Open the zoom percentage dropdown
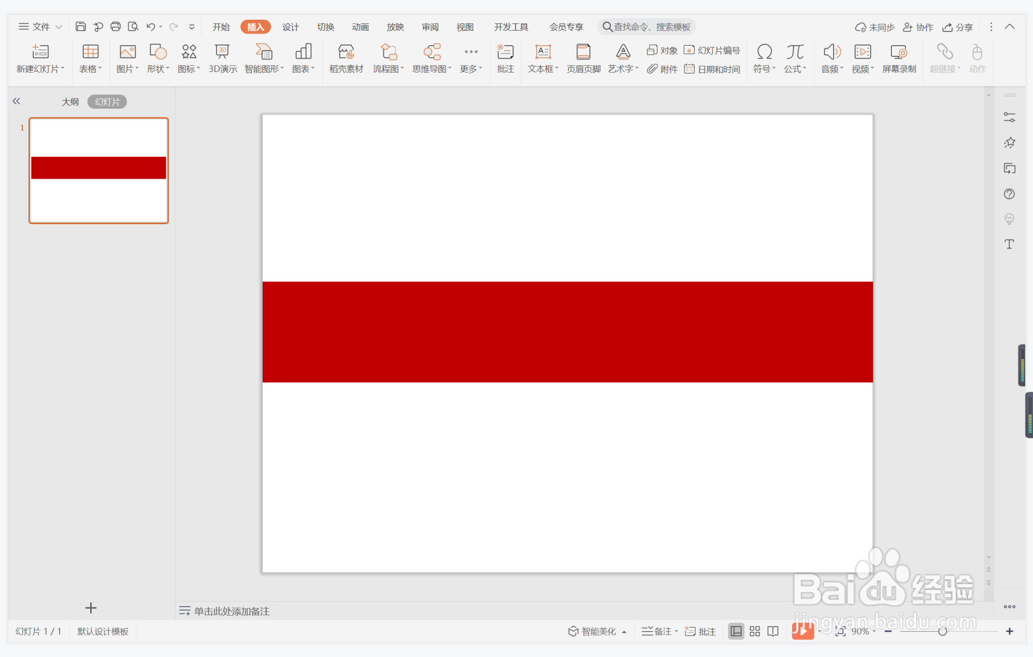Viewport: 1033px width, 657px height. click(863, 631)
